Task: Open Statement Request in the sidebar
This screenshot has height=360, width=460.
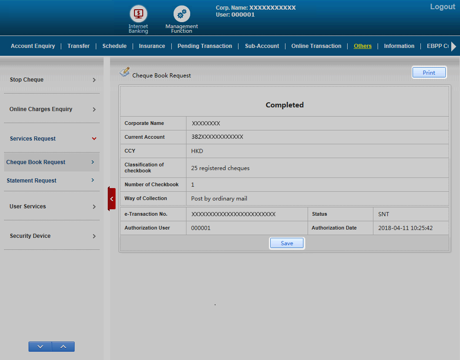Action: point(51,181)
